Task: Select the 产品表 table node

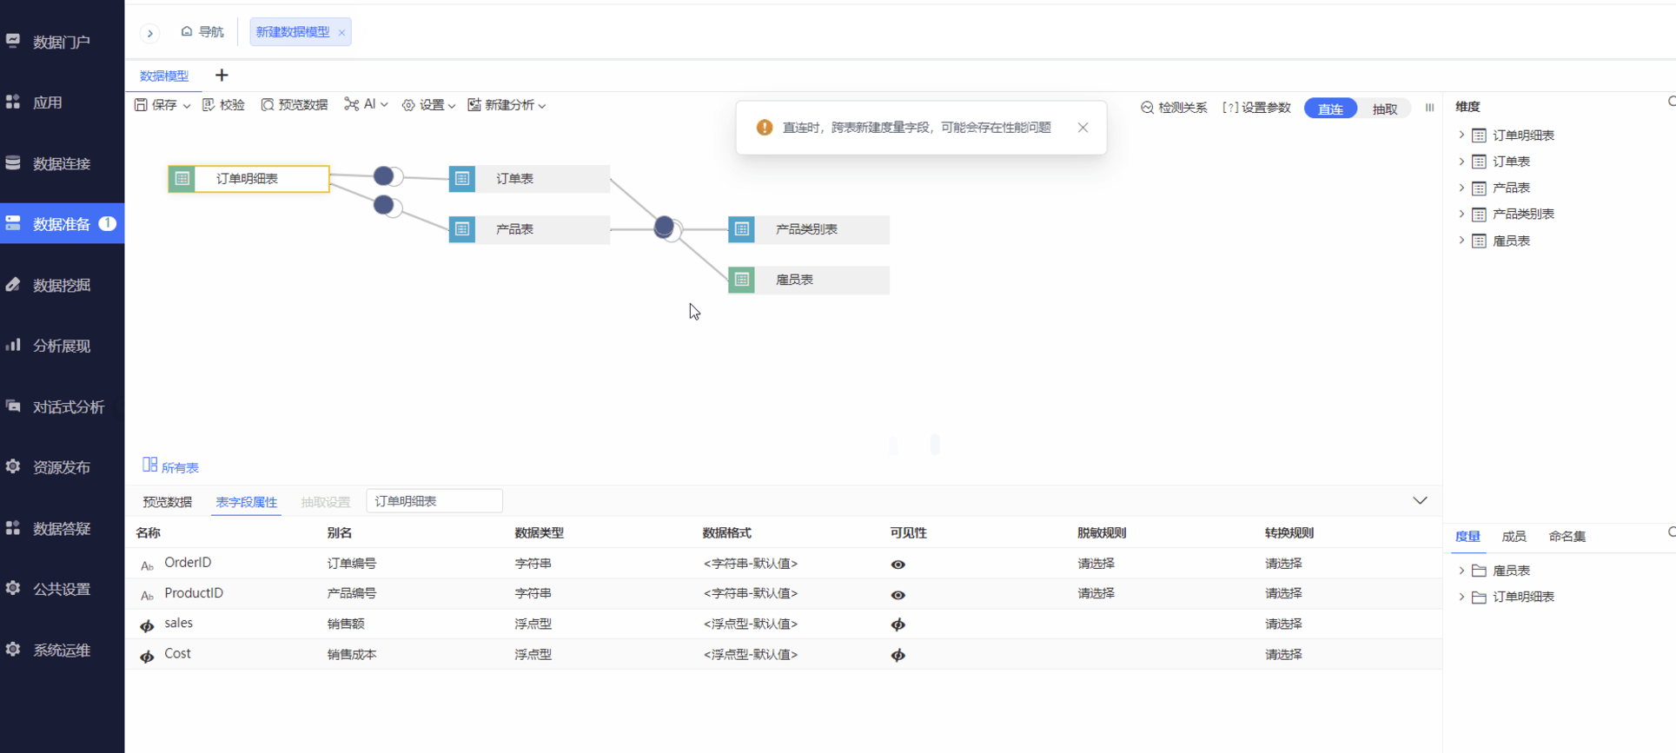Action: [529, 229]
